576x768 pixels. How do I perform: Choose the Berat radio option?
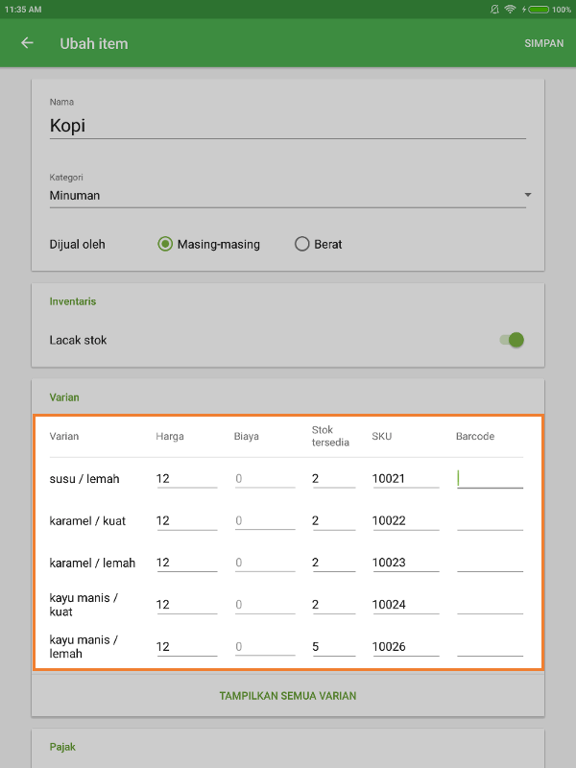(302, 244)
